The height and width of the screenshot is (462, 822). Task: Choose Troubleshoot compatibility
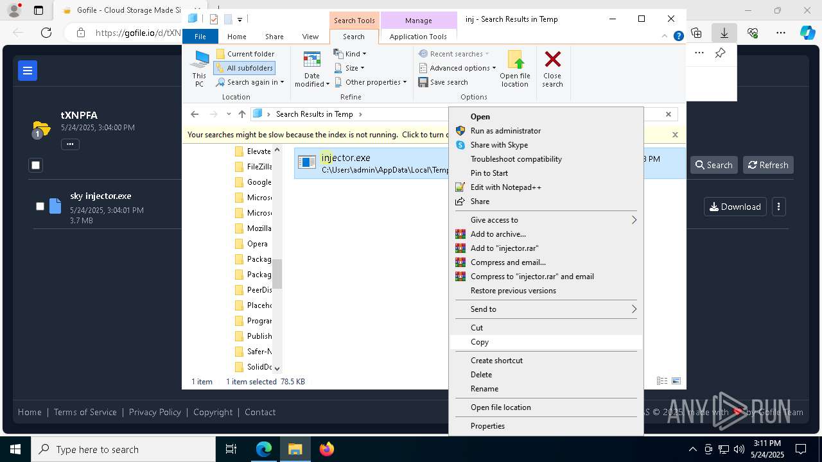pyautogui.click(x=516, y=159)
